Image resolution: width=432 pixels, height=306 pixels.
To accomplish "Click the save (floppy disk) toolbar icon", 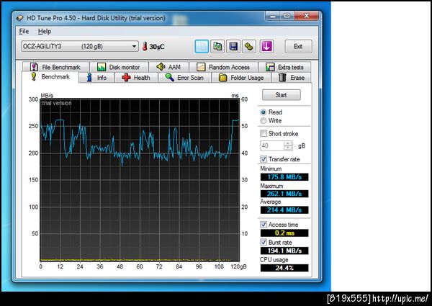I will pyautogui.click(x=233, y=47).
